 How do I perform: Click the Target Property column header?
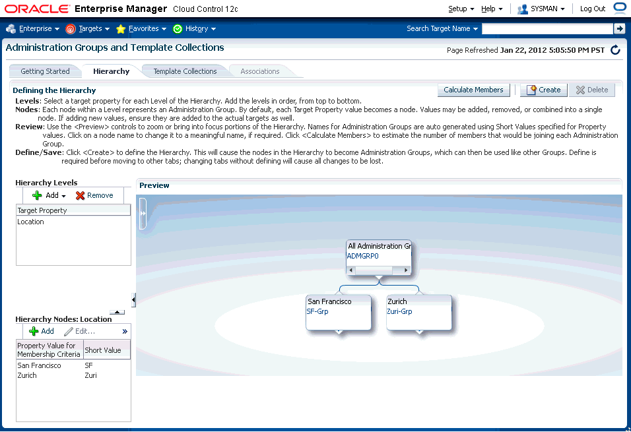pos(73,210)
